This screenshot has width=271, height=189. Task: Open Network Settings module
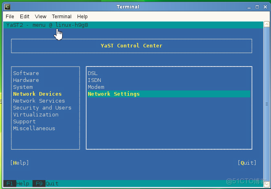[169, 94]
